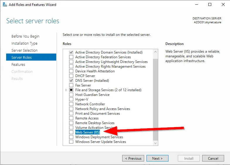Select the DNS Server (Installed) label
The width and height of the screenshot is (230, 165).
pos(92,81)
